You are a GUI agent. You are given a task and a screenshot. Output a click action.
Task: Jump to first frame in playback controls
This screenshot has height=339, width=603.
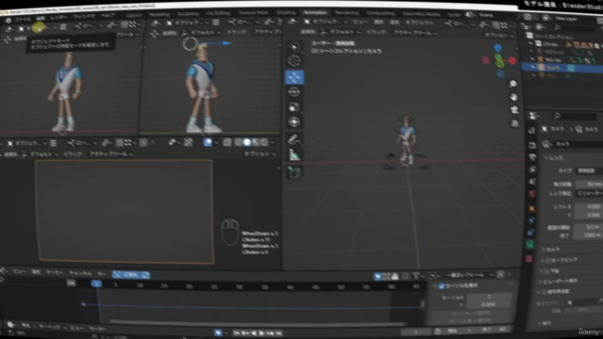point(236,333)
